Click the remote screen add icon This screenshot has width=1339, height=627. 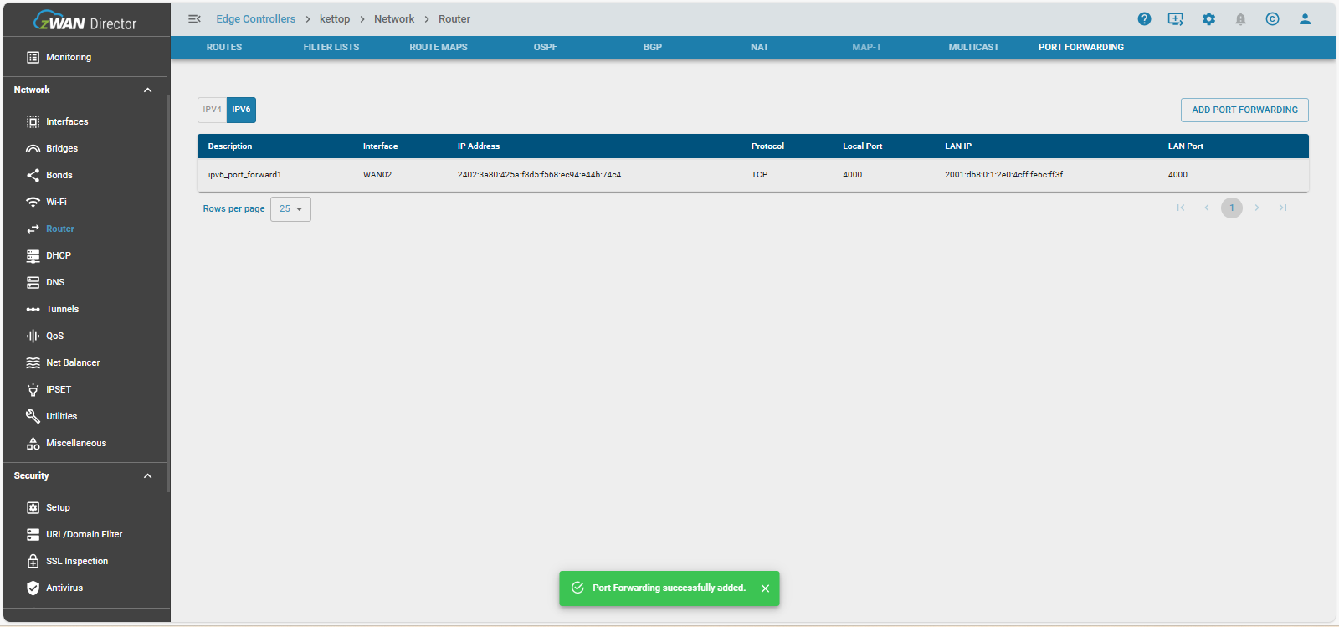(x=1176, y=19)
